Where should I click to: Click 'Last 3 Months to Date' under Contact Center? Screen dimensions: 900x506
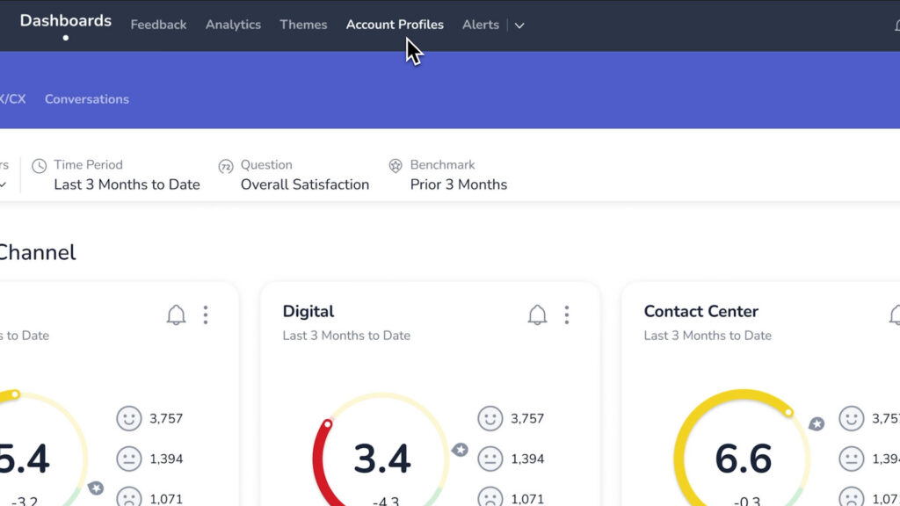point(708,336)
